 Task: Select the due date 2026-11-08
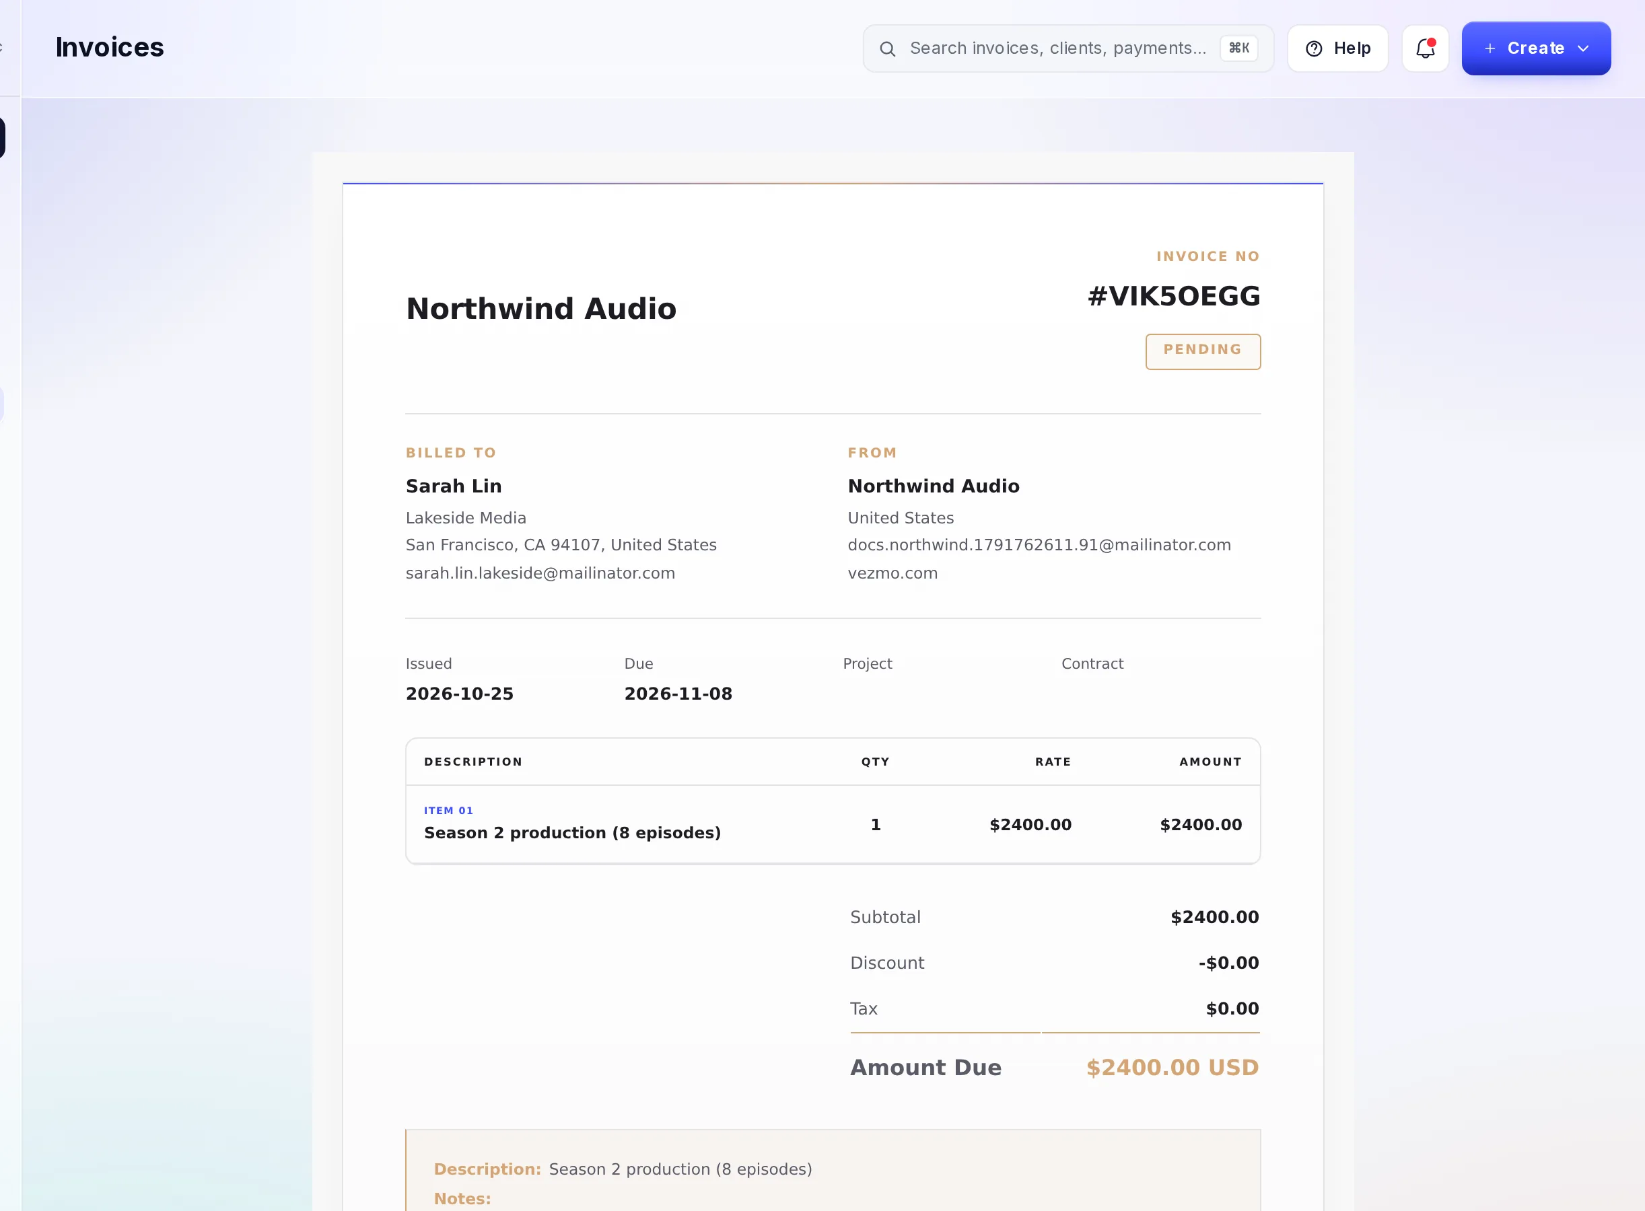(x=678, y=694)
